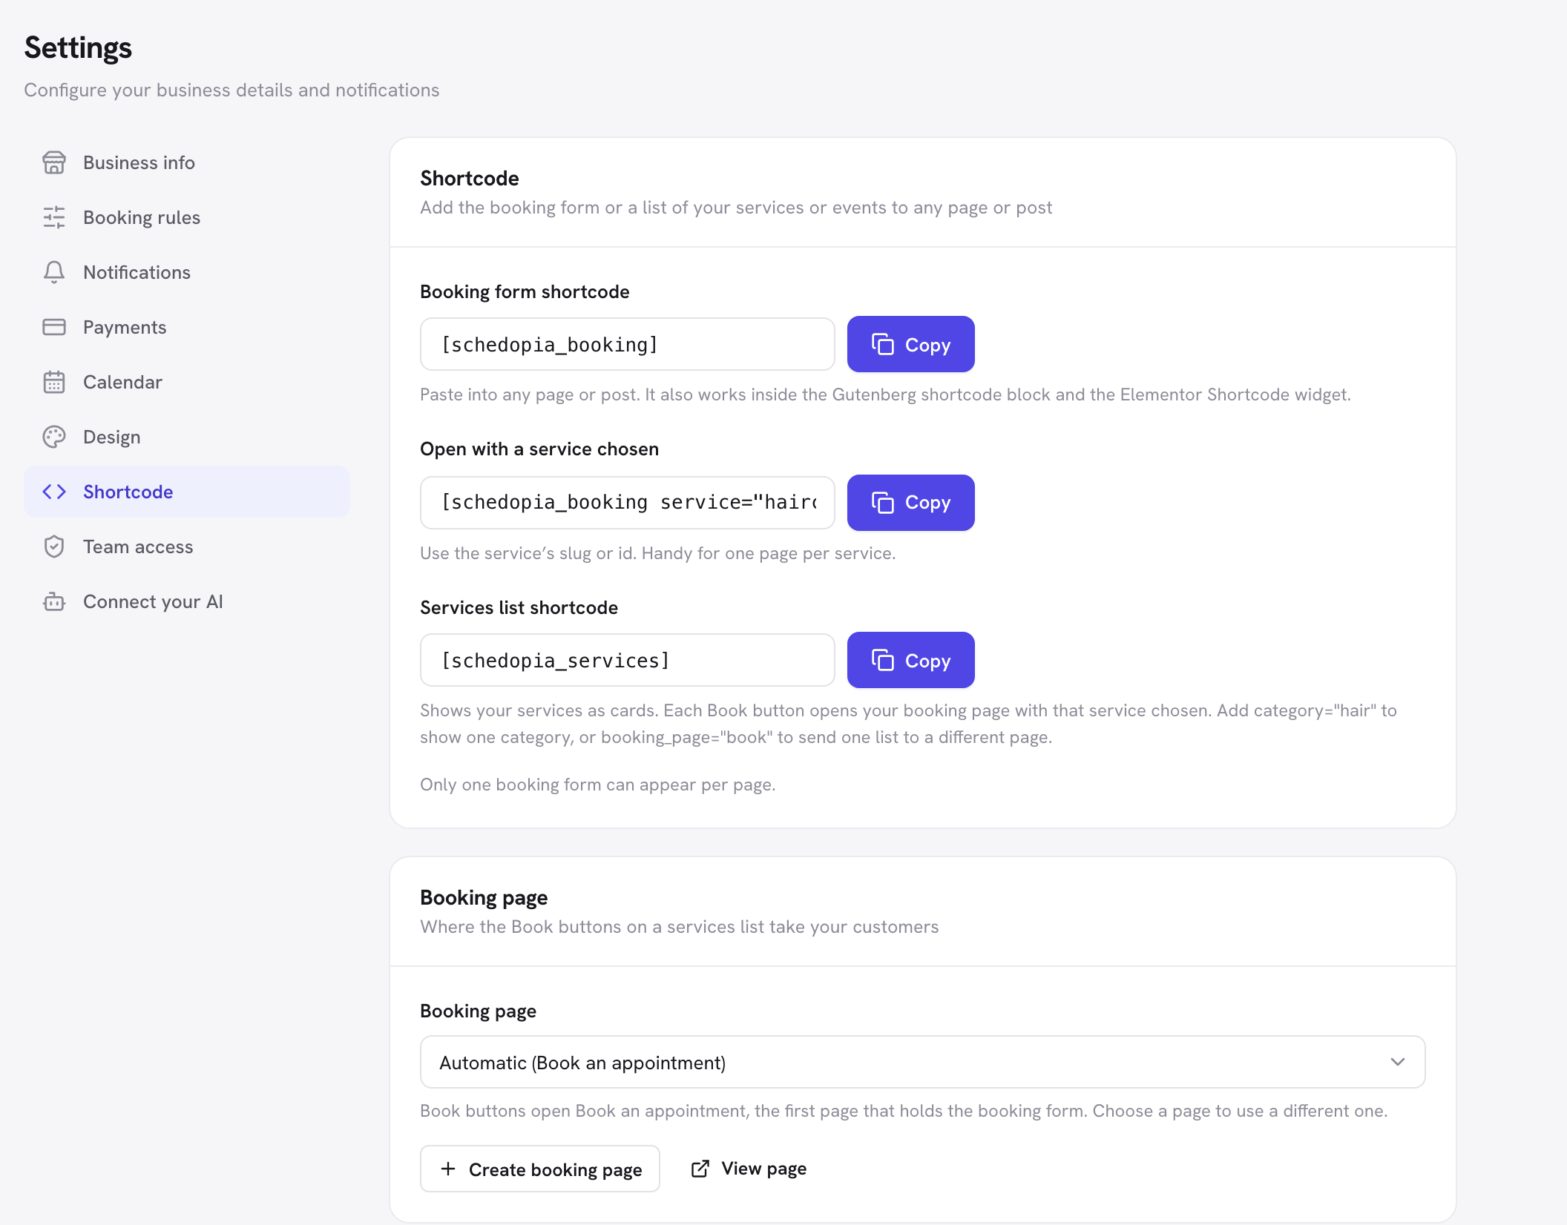This screenshot has width=1567, height=1225.
Task: Click the Settings page heading
Action: tap(78, 47)
